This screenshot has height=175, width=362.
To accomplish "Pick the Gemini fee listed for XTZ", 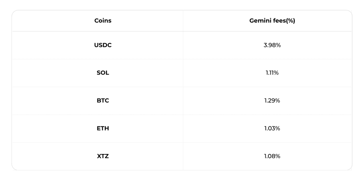I will coord(272,156).
